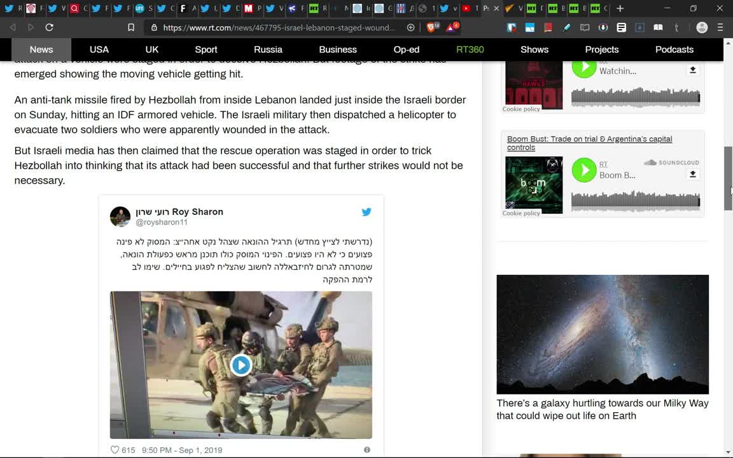Click the scrollbar up arrow
Image resolution: width=733 pixels, height=458 pixels.
728,43
